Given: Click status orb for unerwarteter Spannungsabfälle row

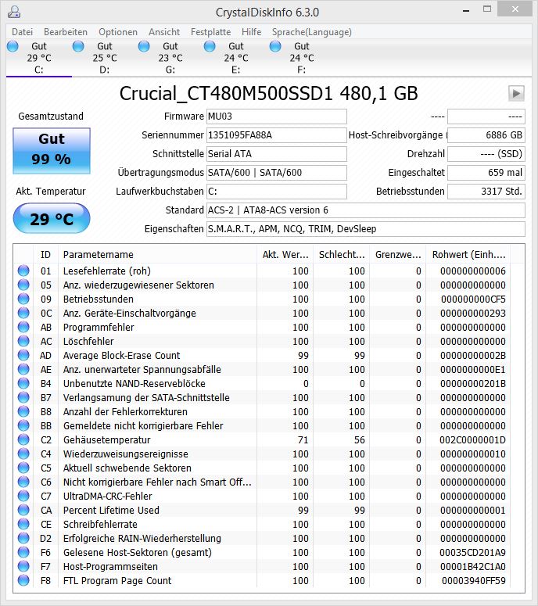Looking at the screenshot, I should point(23,369).
